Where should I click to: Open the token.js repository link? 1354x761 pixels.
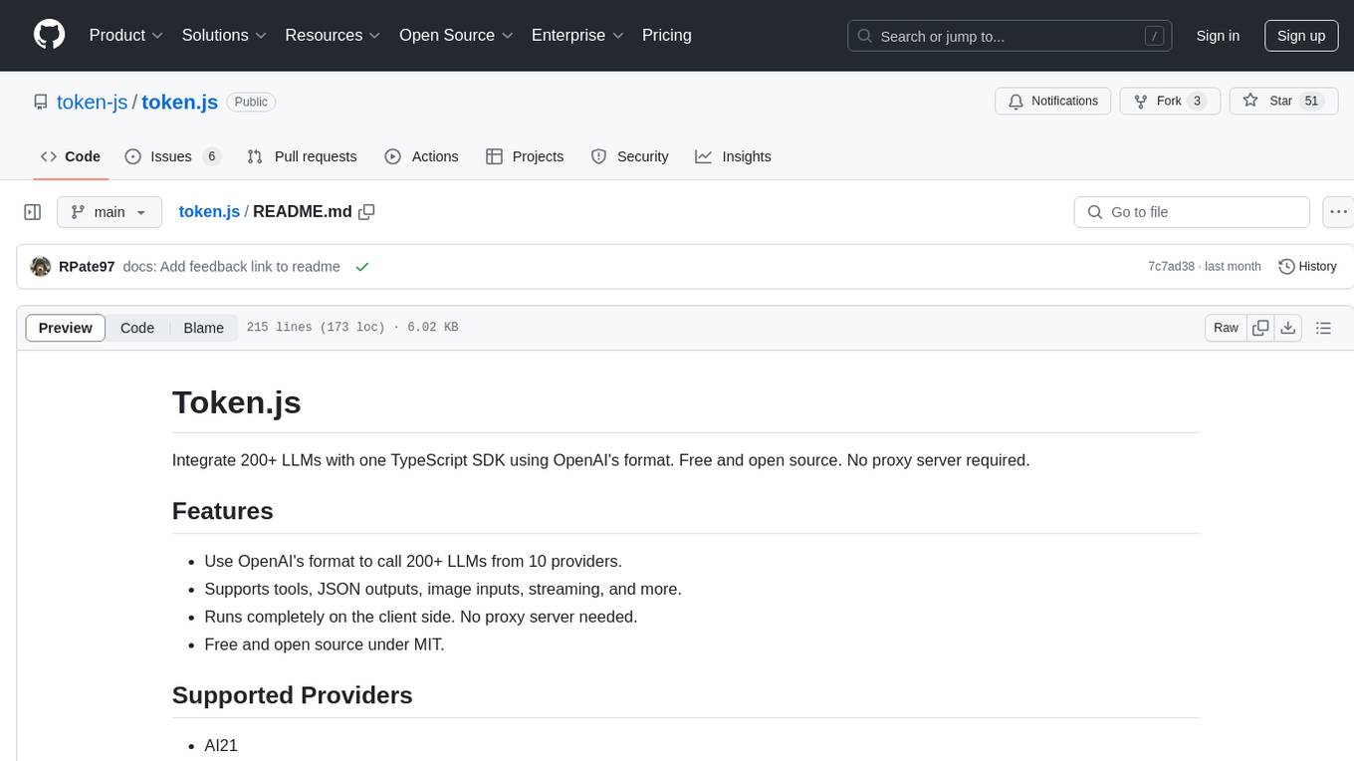tap(179, 102)
